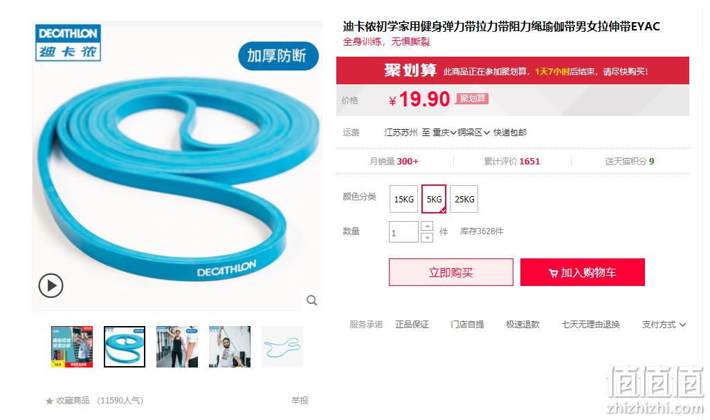This screenshot has height=420, width=710.
Task: Play the product video
Action: tap(51, 286)
